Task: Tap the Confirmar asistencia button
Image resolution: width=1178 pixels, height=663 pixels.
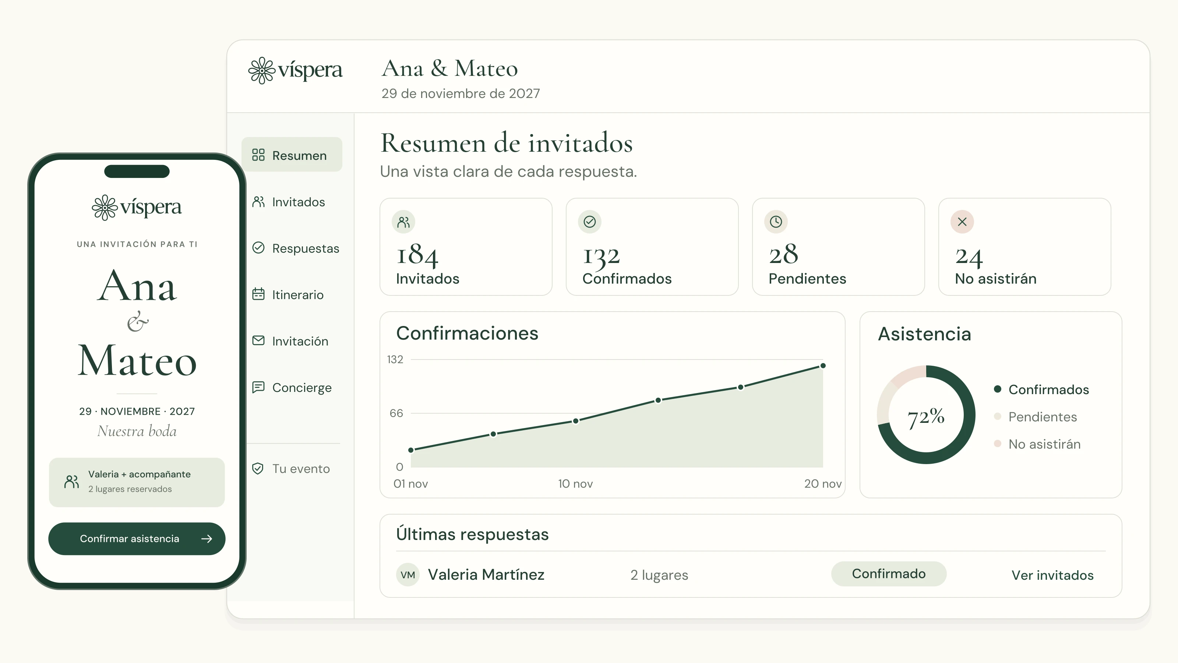Action: tap(137, 539)
